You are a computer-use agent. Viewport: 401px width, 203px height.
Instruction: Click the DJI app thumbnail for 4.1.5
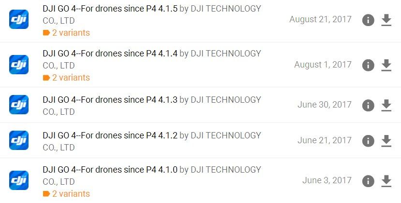[19, 20]
